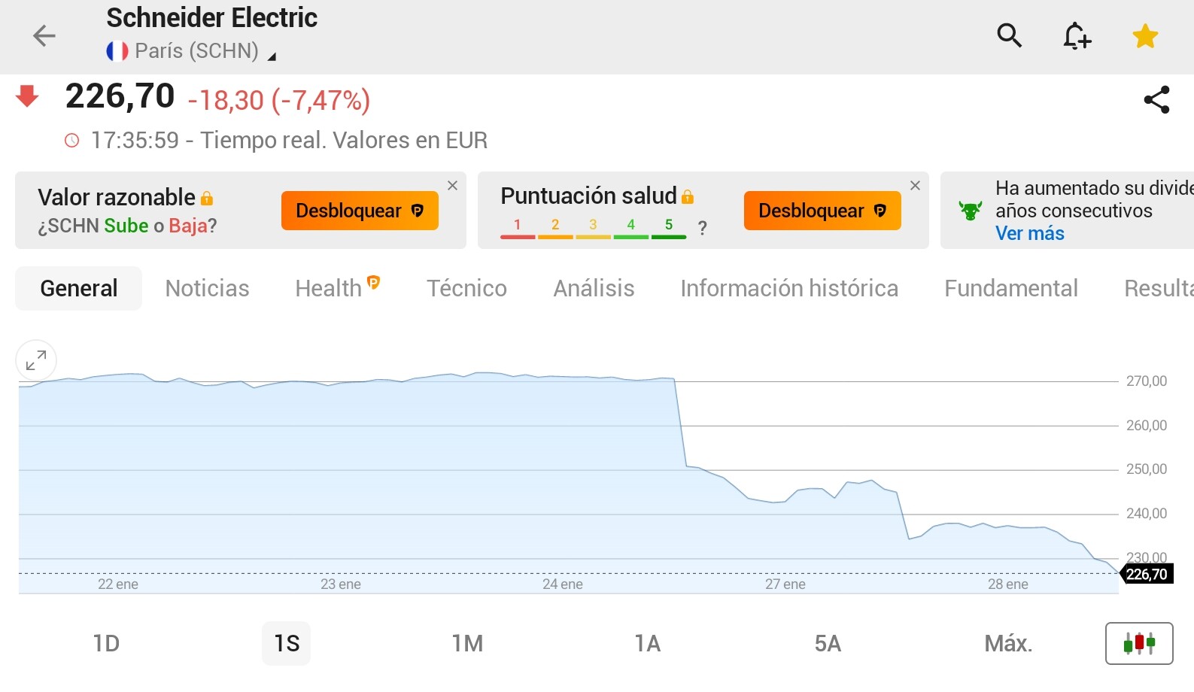This screenshot has height=692, width=1194.
Task: Open the París (SCHN) exchange dropdown
Action: pyautogui.click(x=191, y=51)
